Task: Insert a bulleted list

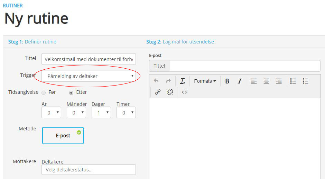Action: (x=293, y=81)
